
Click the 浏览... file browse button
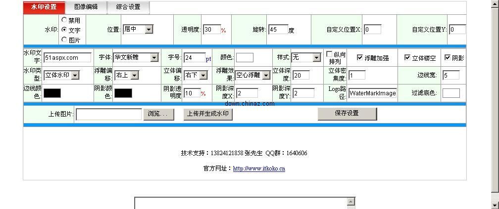[x=158, y=114]
